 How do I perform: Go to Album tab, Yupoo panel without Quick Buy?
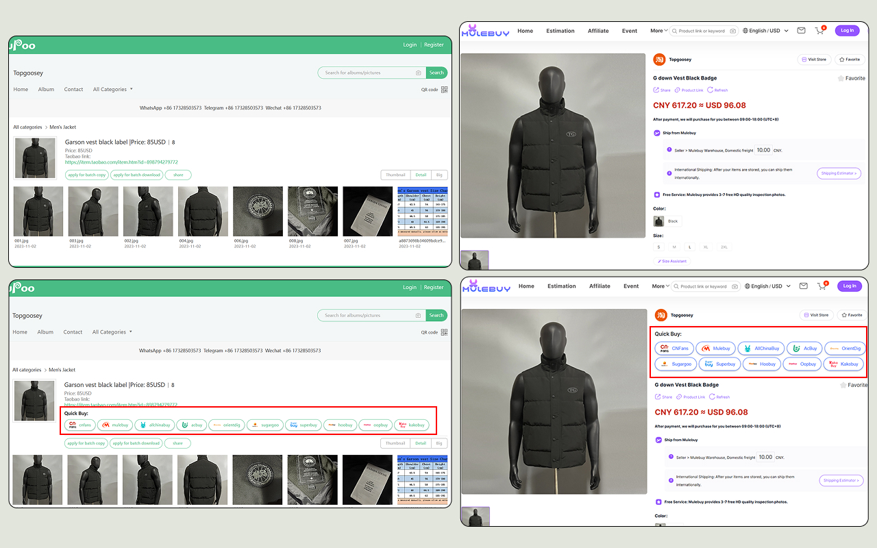(46, 89)
